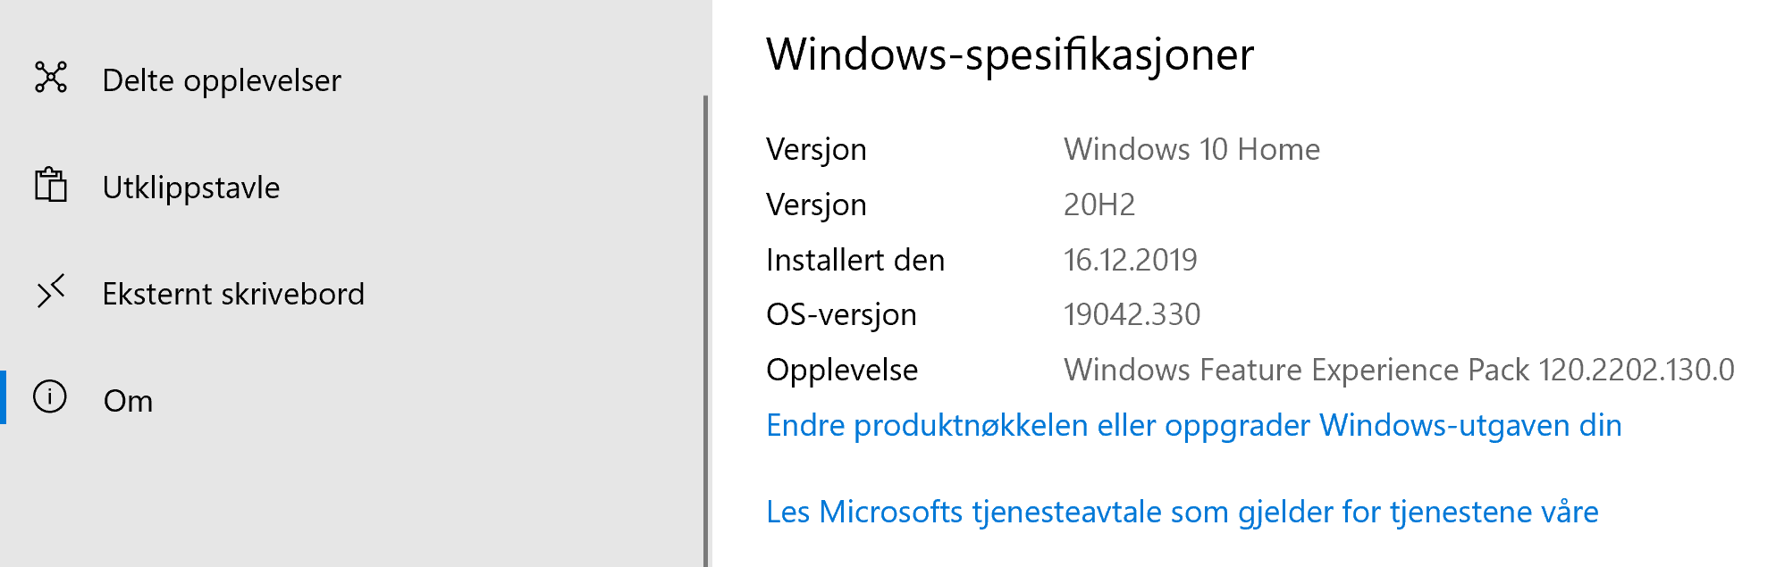Click the Opplevelse label

tap(841, 370)
